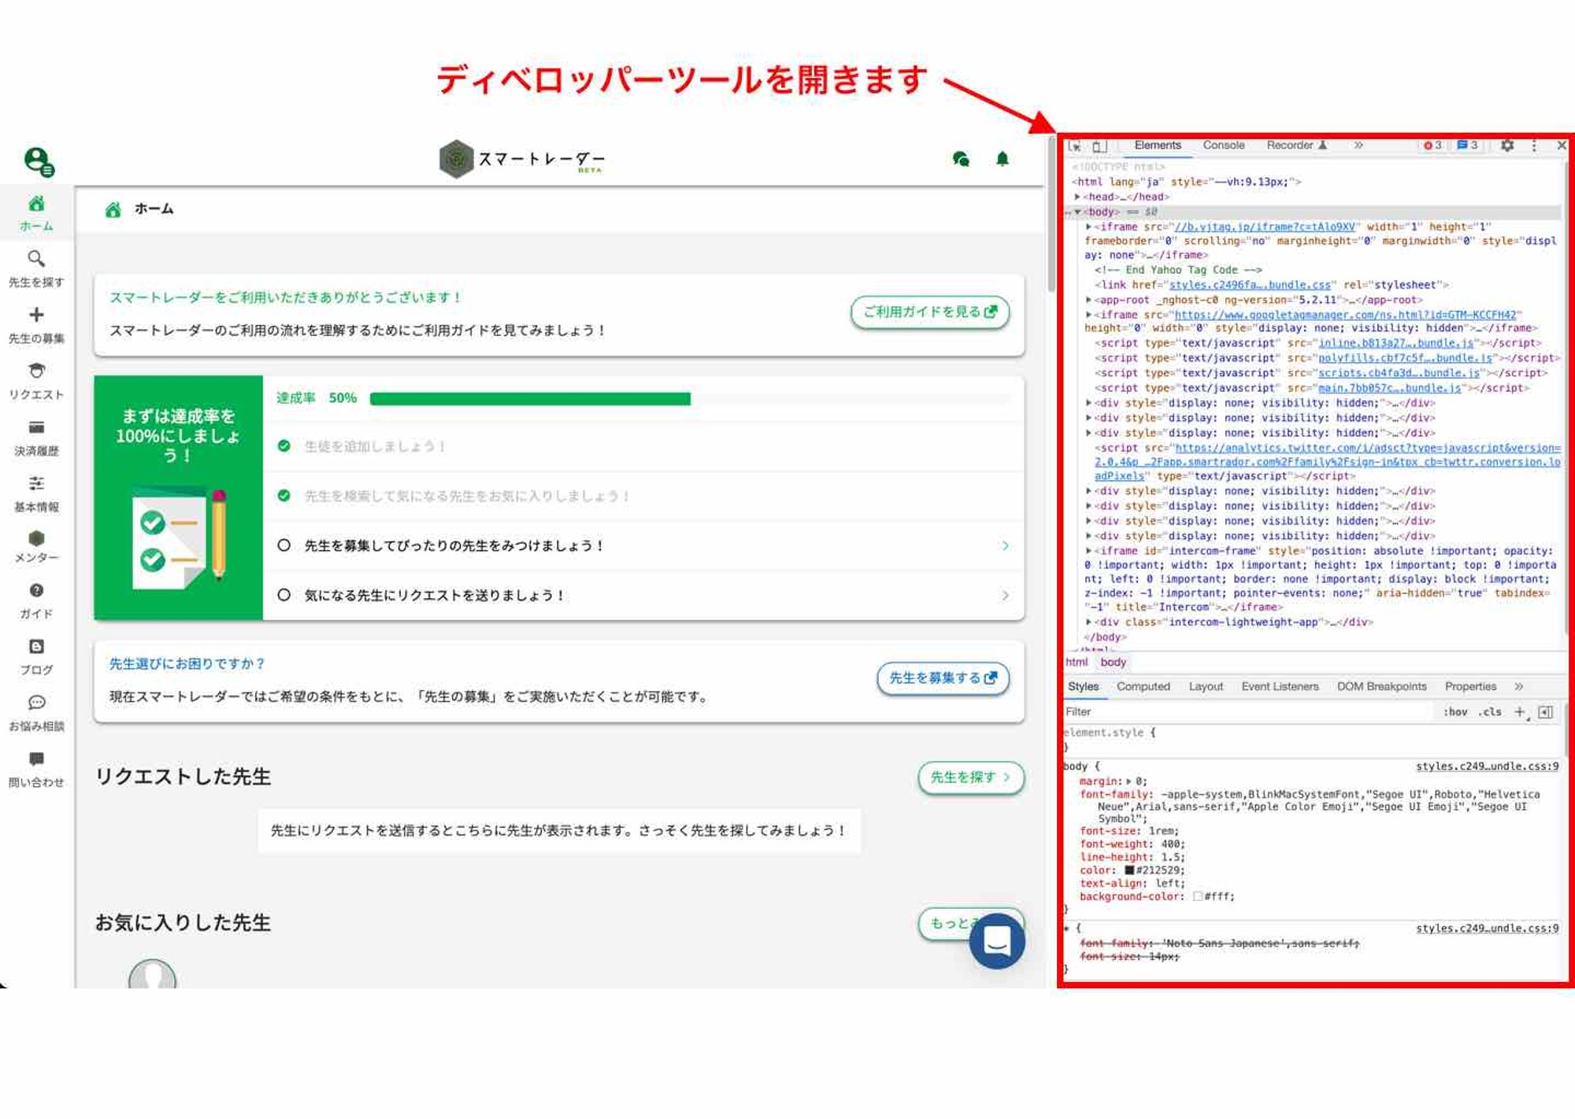Click ご利用ガイドを見る button
This screenshot has width=1575, height=1119.
point(930,312)
